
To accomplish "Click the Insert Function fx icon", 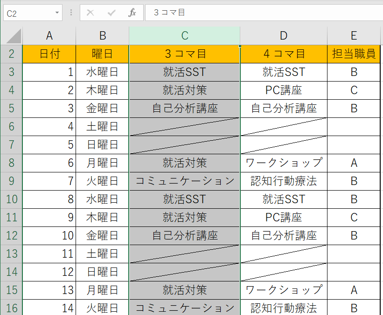I will 132,13.
